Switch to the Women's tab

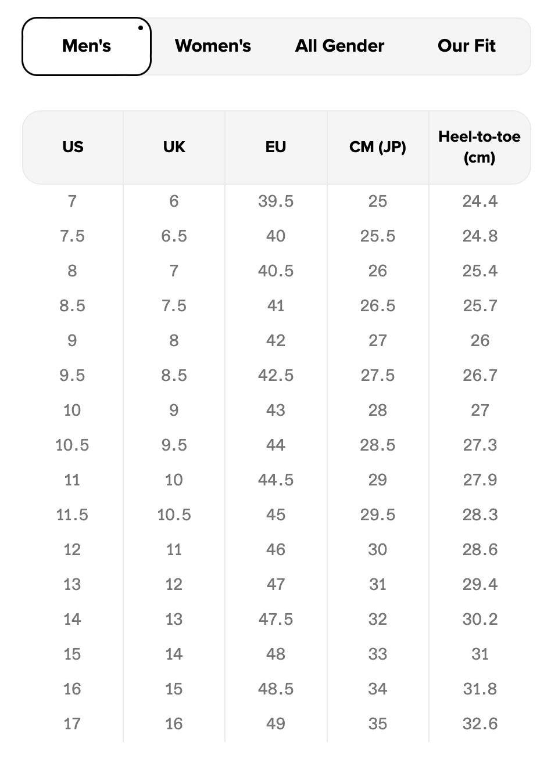213,46
